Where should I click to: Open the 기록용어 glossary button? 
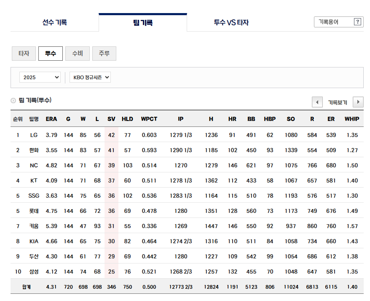339,22
